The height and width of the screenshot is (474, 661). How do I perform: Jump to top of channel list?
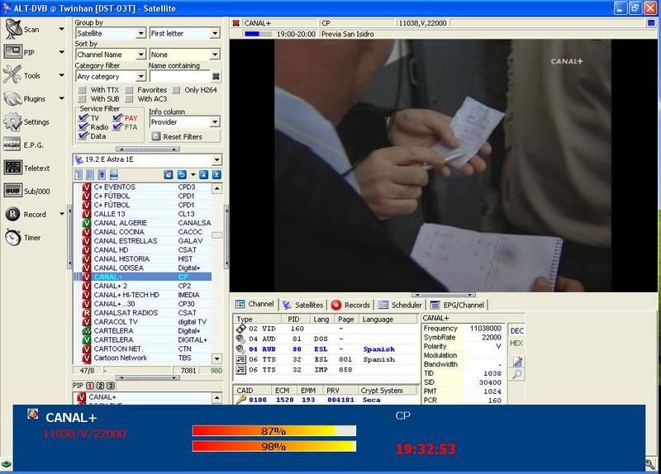click(203, 174)
